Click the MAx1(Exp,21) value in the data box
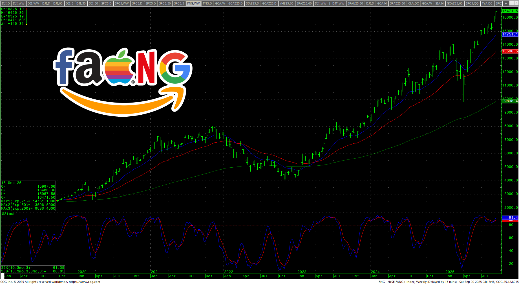This screenshot has width=519, height=284. 28,201
